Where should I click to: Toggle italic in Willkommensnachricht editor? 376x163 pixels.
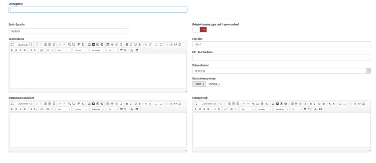tap(131, 104)
